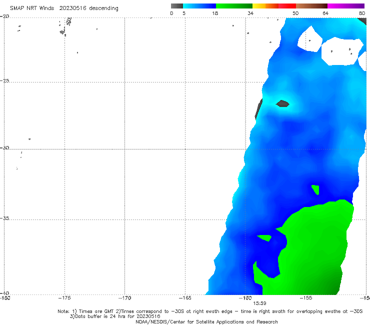Click the swath time label '15:59'
This screenshot has width=370, height=325.
pos(259,303)
